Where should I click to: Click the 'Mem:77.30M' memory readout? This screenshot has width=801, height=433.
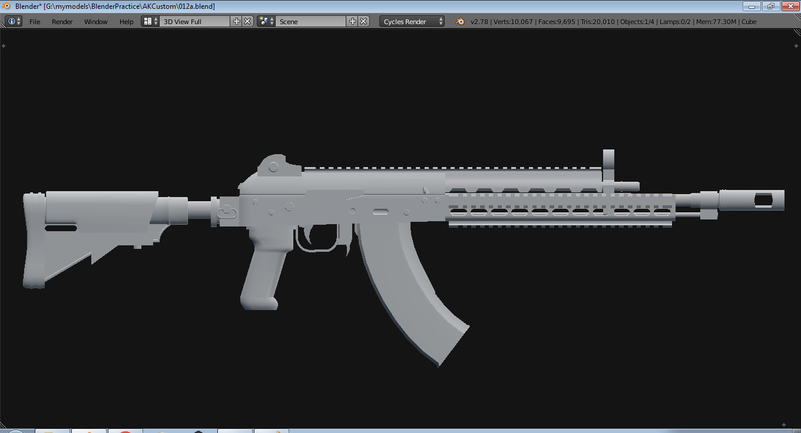coord(716,22)
